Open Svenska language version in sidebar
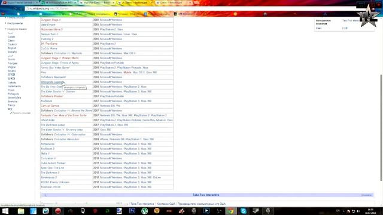 coord(13,102)
